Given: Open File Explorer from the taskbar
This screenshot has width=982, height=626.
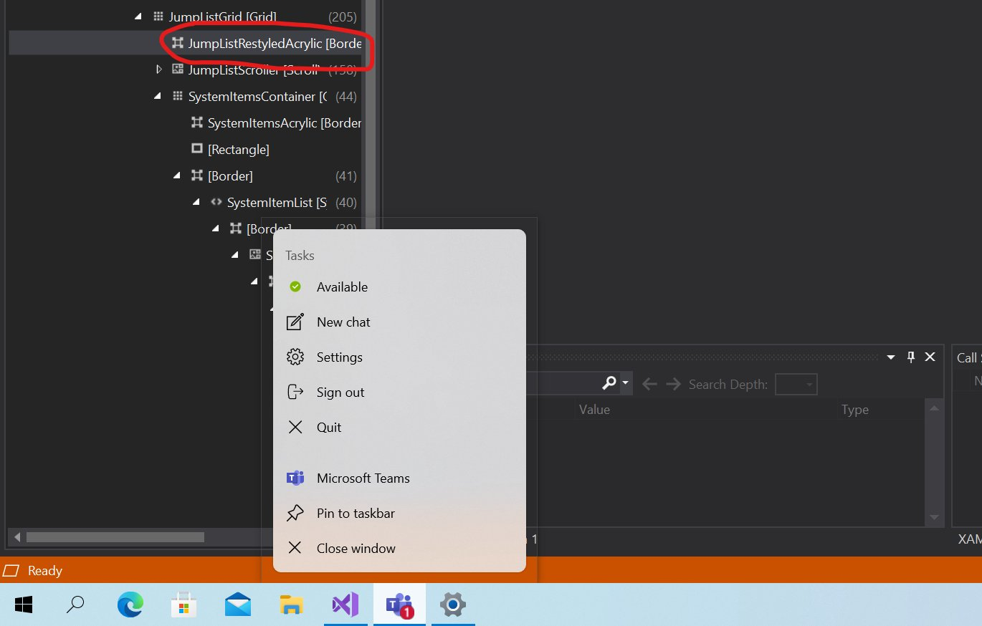Looking at the screenshot, I should pyautogui.click(x=291, y=606).
